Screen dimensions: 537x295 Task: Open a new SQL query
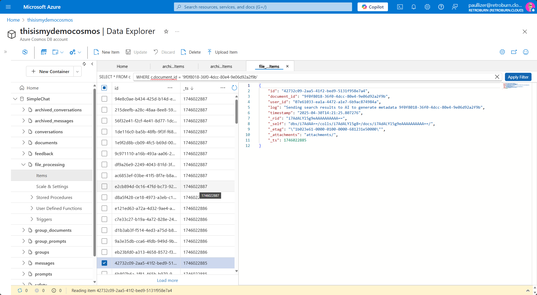pos(44,52)
